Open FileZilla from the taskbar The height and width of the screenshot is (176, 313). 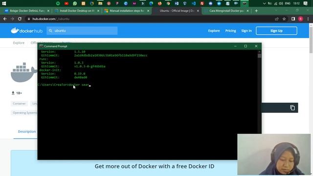202,3
